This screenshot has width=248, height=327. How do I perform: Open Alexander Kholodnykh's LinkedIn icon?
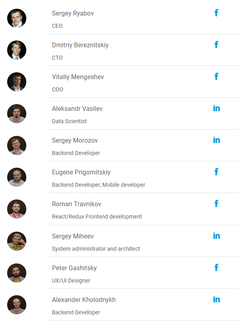coord(217,300)
